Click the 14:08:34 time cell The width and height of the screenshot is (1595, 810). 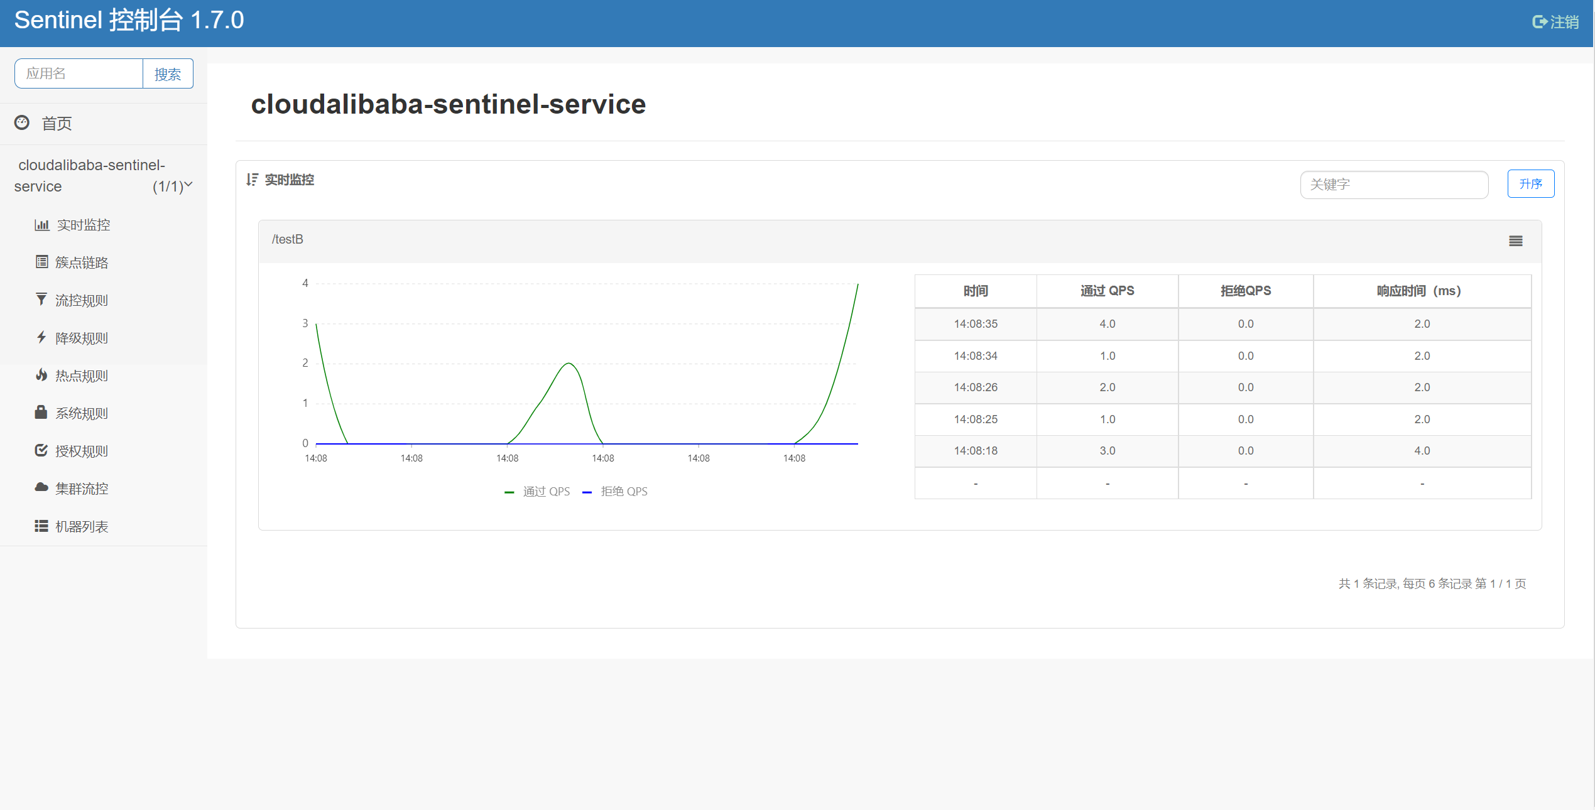(x=976, y=356)
